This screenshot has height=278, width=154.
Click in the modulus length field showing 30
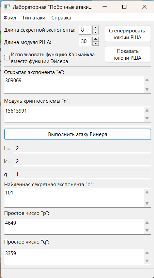point(85,41)
